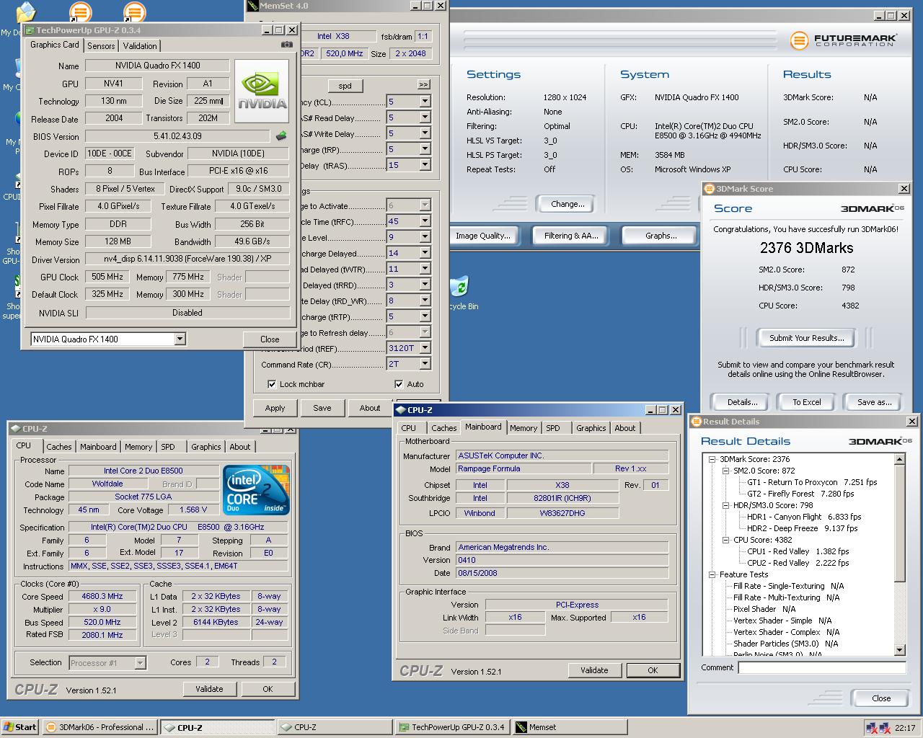The width and height of the screenshot is (923, 738).
Task: Click the Futuremark logo in 3DMark06
Action: 843,40
